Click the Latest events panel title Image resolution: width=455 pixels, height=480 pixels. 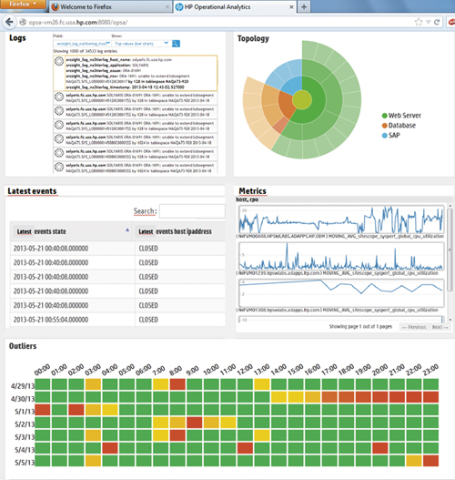pyautogui.click(x=32, y=191)
